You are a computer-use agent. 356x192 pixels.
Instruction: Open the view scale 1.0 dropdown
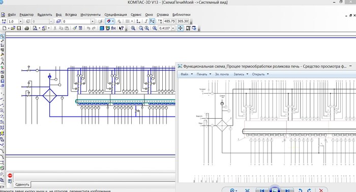[x=20, y=21]
